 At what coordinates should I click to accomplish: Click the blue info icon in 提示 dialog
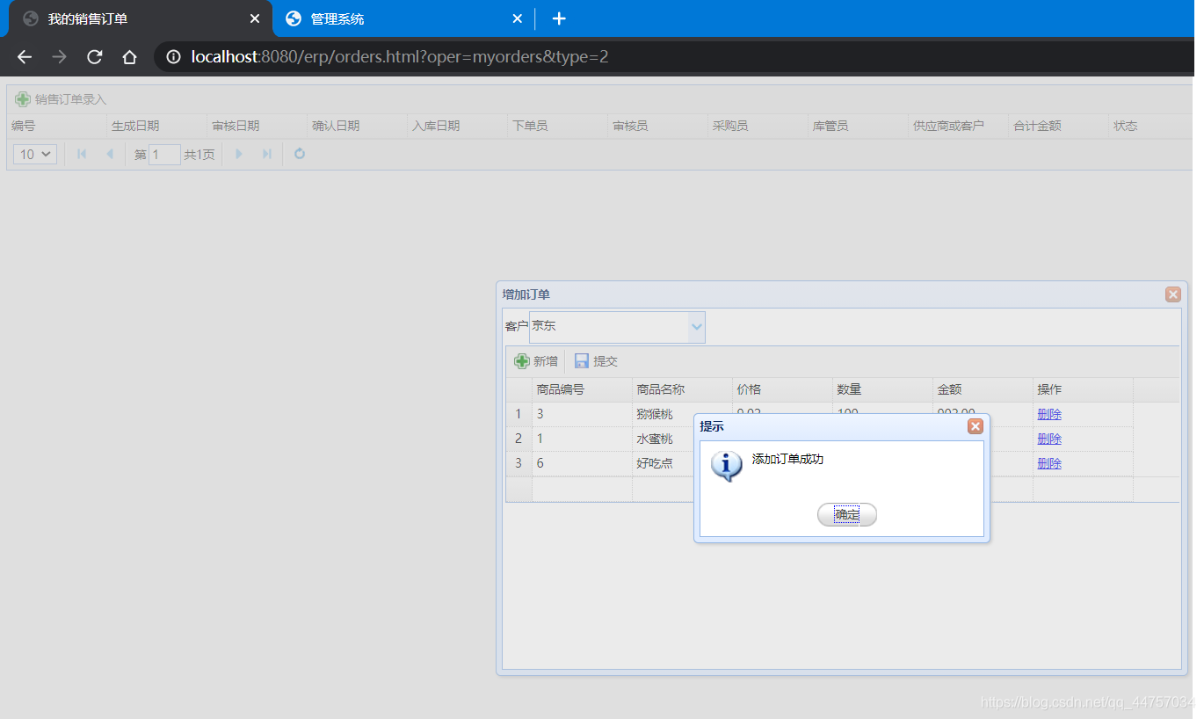(x=726, y=466)
